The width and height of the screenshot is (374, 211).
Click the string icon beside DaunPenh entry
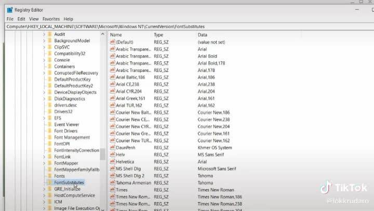pos(112,148)
